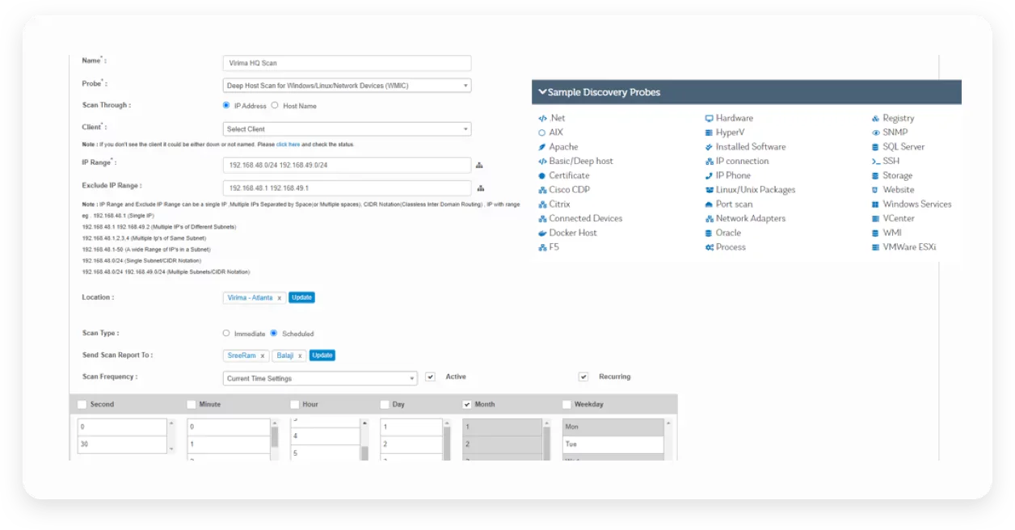Viewport: 1015px width, 530px height.
Task: Select Tue in the Weekday list
Action: 613,444
